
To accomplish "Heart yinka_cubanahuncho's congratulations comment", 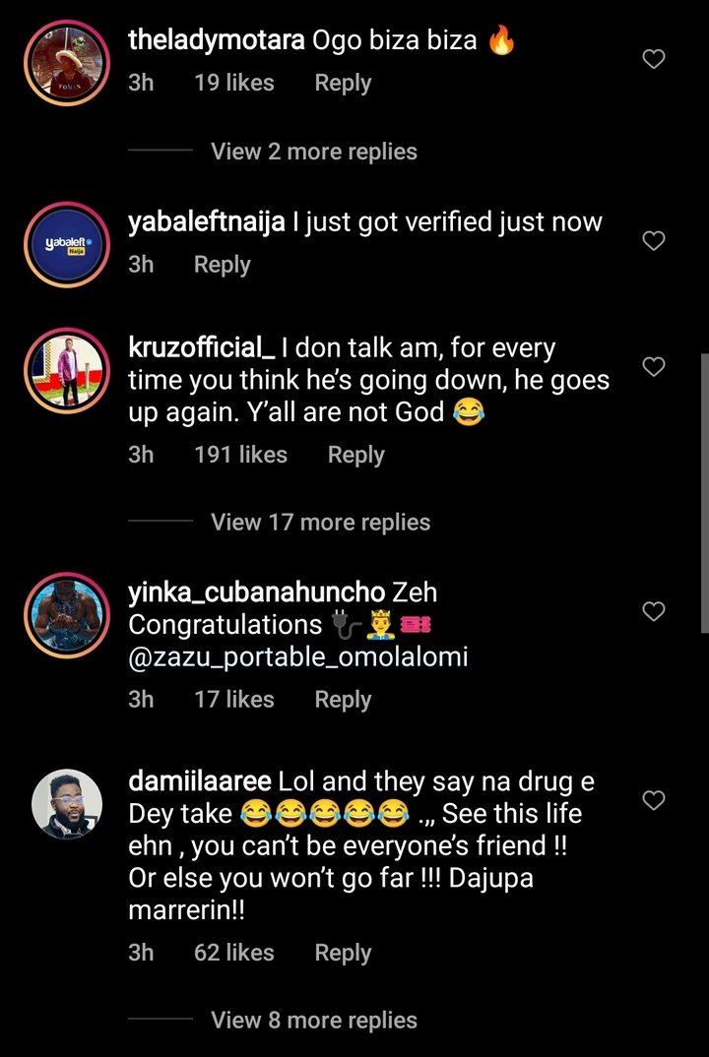I will coord(653,611).
